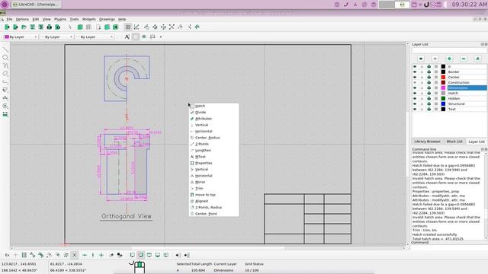Screen dimensions: 488x274
Task: Hide the Dimensions layer via eye icon
Action: point(415,88)
